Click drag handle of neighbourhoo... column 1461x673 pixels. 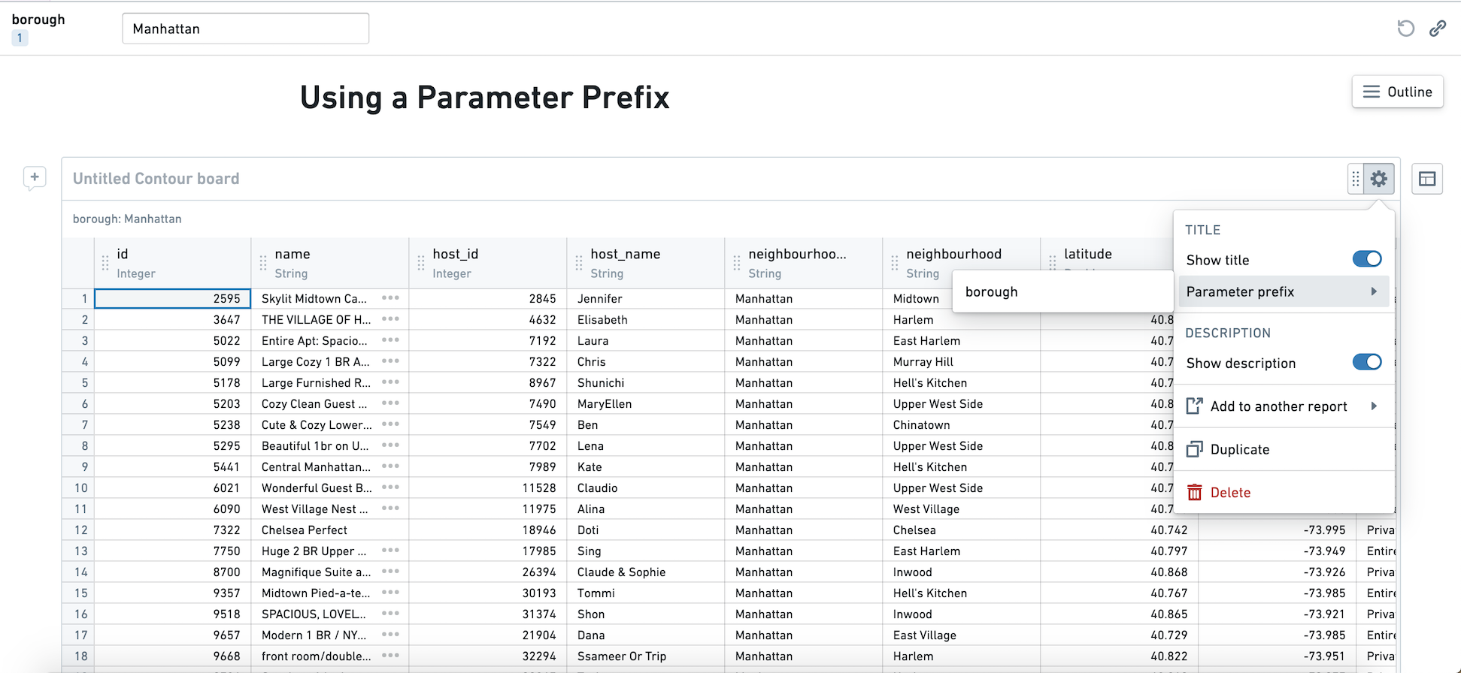click(x=737, y=263)
